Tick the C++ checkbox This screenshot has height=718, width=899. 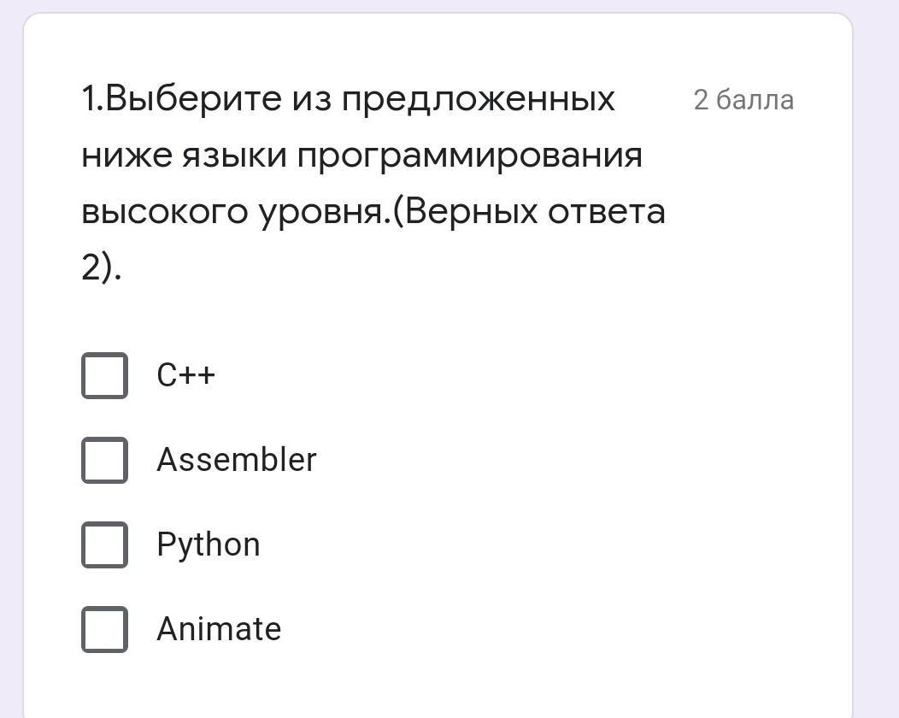pyautogui.click(x=104, y=375)
